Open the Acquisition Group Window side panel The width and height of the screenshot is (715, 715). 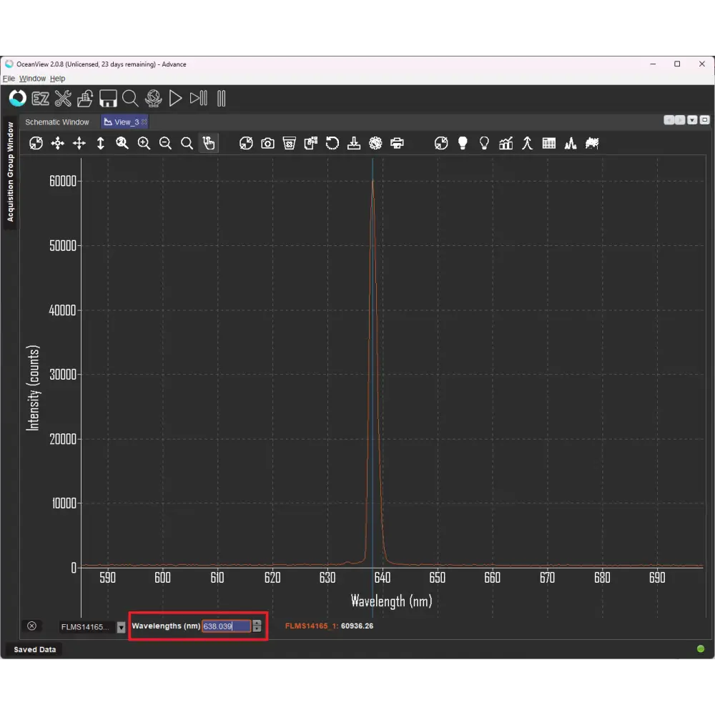pyautogui.click(x=10, y=172)
